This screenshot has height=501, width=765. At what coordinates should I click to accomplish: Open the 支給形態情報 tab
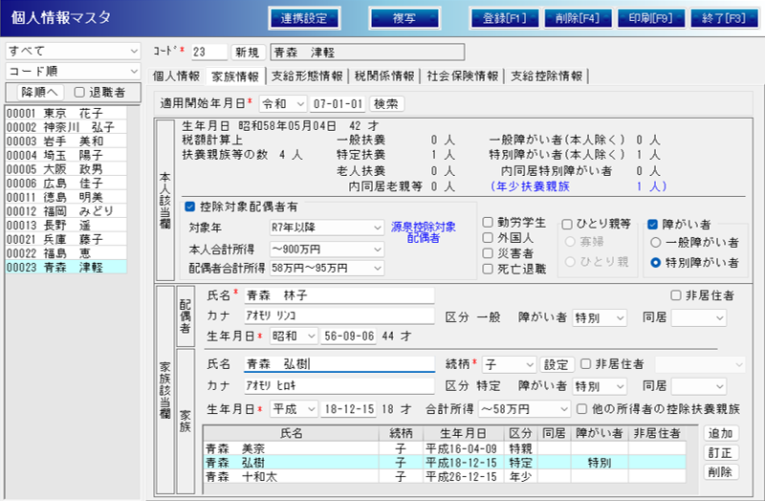click(x=307, y=76)
